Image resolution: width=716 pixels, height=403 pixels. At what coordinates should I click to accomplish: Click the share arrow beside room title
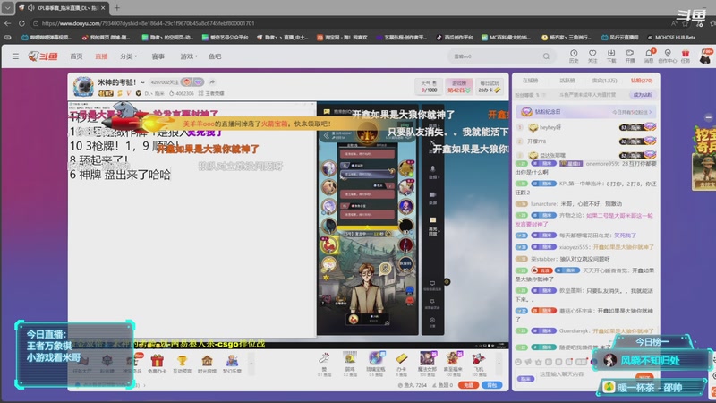(x=212, y=81)
